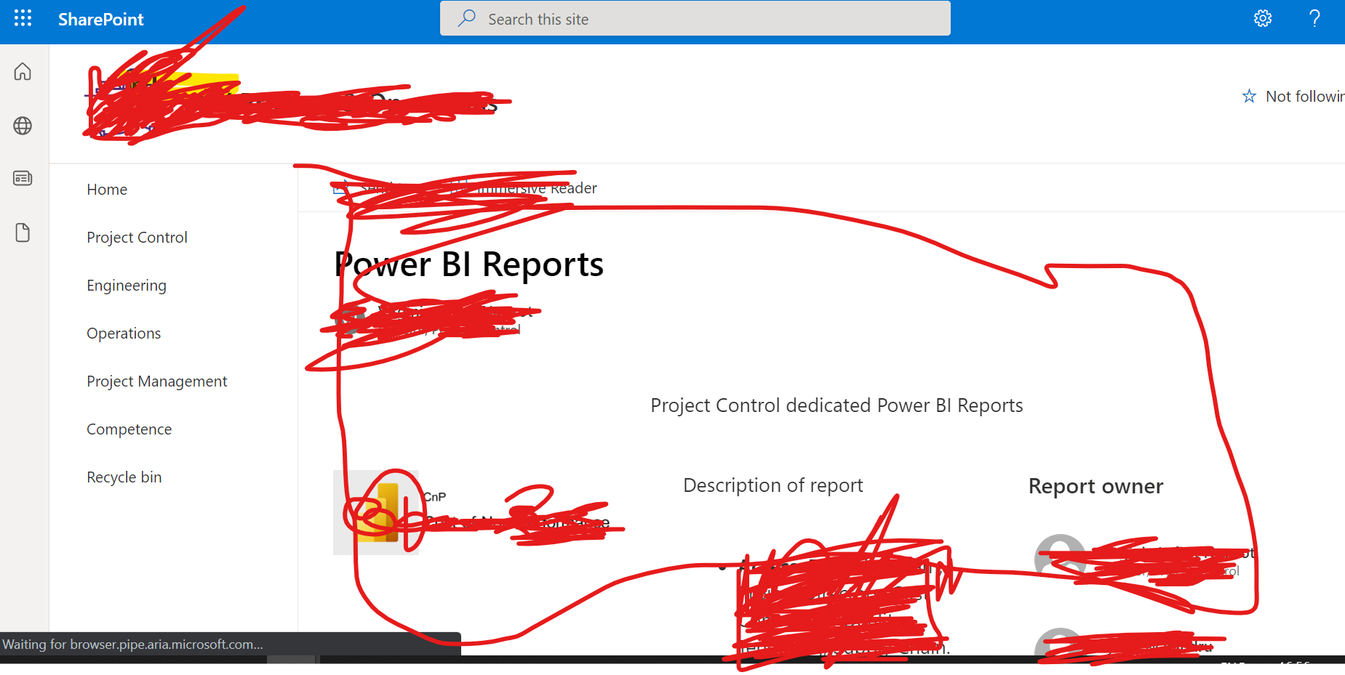Click the 'Description of report' heading

tap(773, 485)
